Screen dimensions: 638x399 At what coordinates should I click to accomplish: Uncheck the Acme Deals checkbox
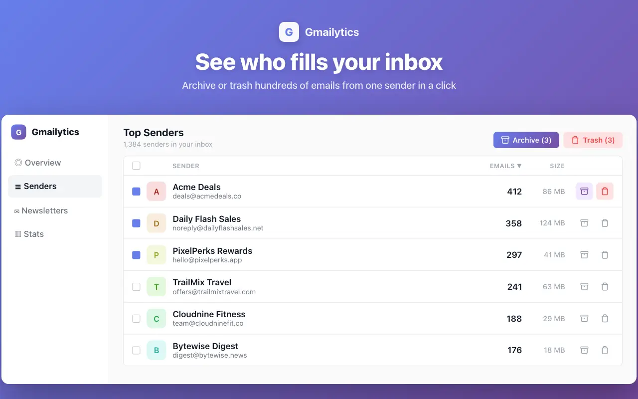point(136,191)
